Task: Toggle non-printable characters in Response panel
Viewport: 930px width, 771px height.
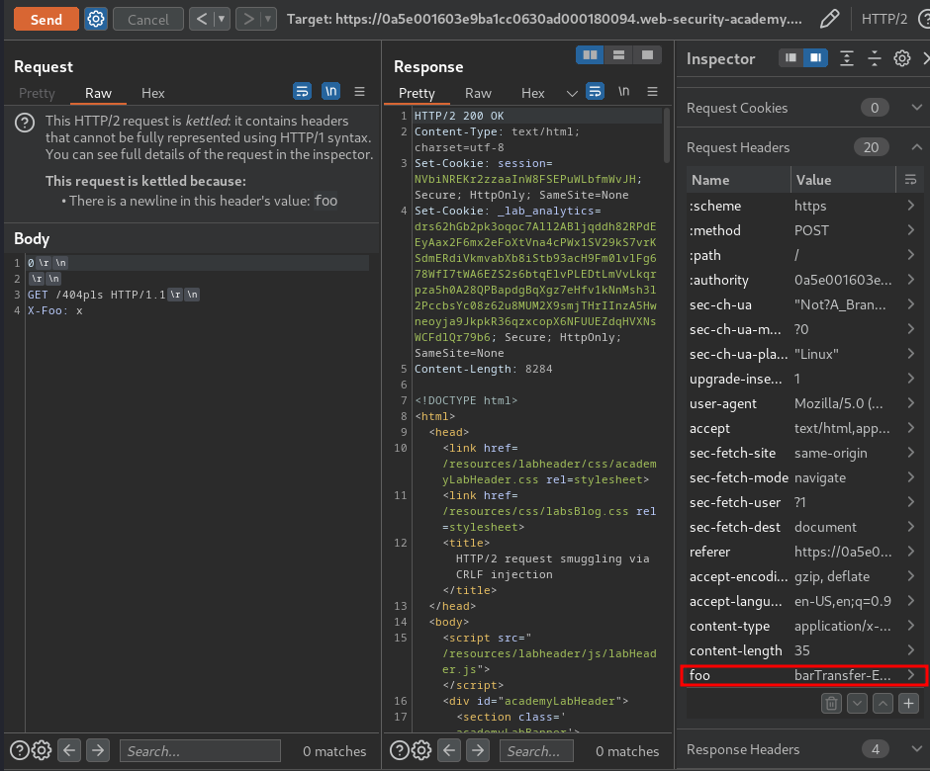Action: coord(623,91)
